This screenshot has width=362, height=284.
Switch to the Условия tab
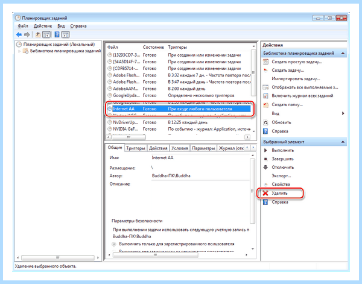[179, 148]
